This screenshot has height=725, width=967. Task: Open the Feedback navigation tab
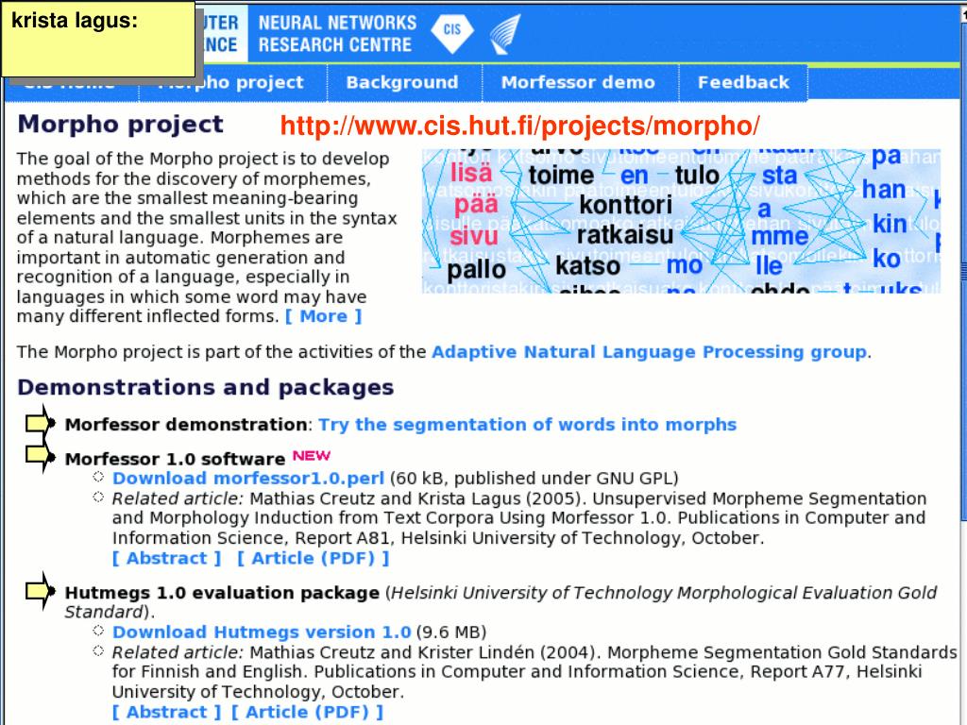point(743,83)
